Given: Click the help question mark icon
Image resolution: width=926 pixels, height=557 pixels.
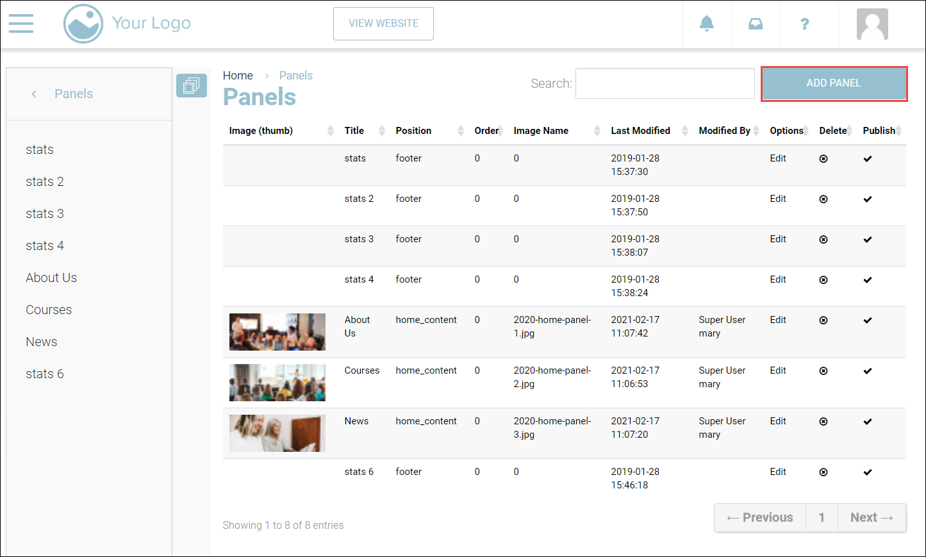Looking at the screenshot, I should [x=804, y=24].
